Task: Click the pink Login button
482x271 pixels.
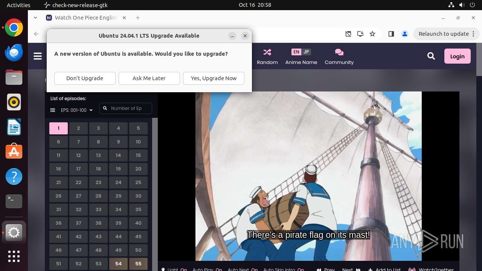Action: (457, 56)
